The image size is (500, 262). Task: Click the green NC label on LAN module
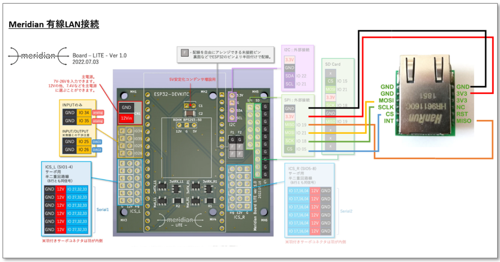coord(460,107)
